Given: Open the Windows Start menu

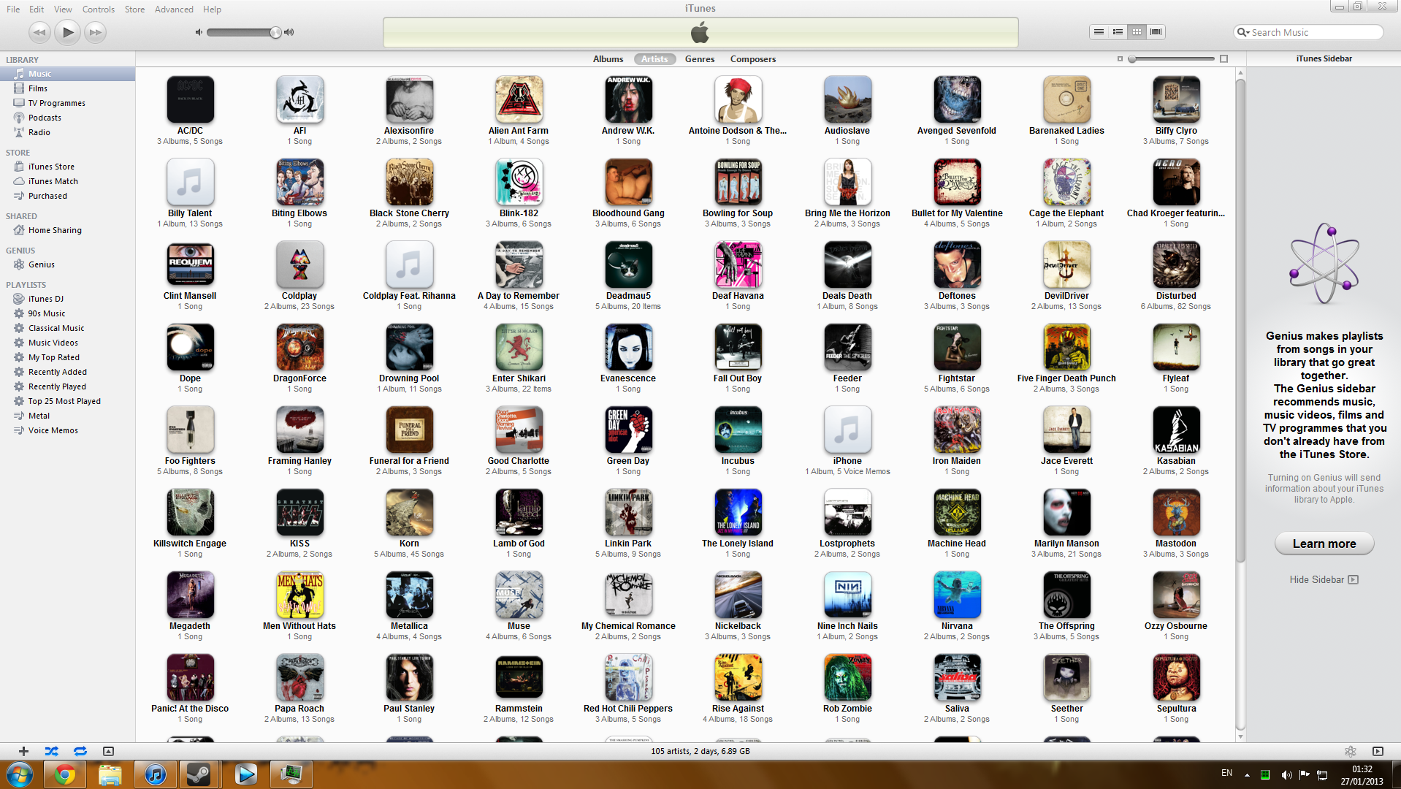Looking at the screenshot, I should coord(20,774).
